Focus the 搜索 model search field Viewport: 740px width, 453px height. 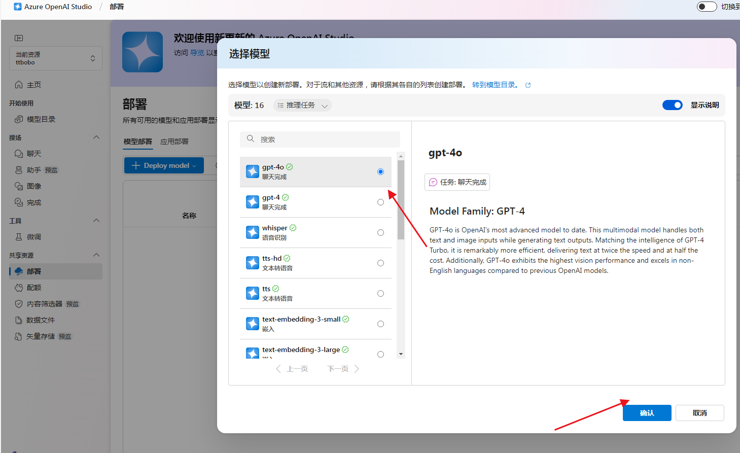320,140
